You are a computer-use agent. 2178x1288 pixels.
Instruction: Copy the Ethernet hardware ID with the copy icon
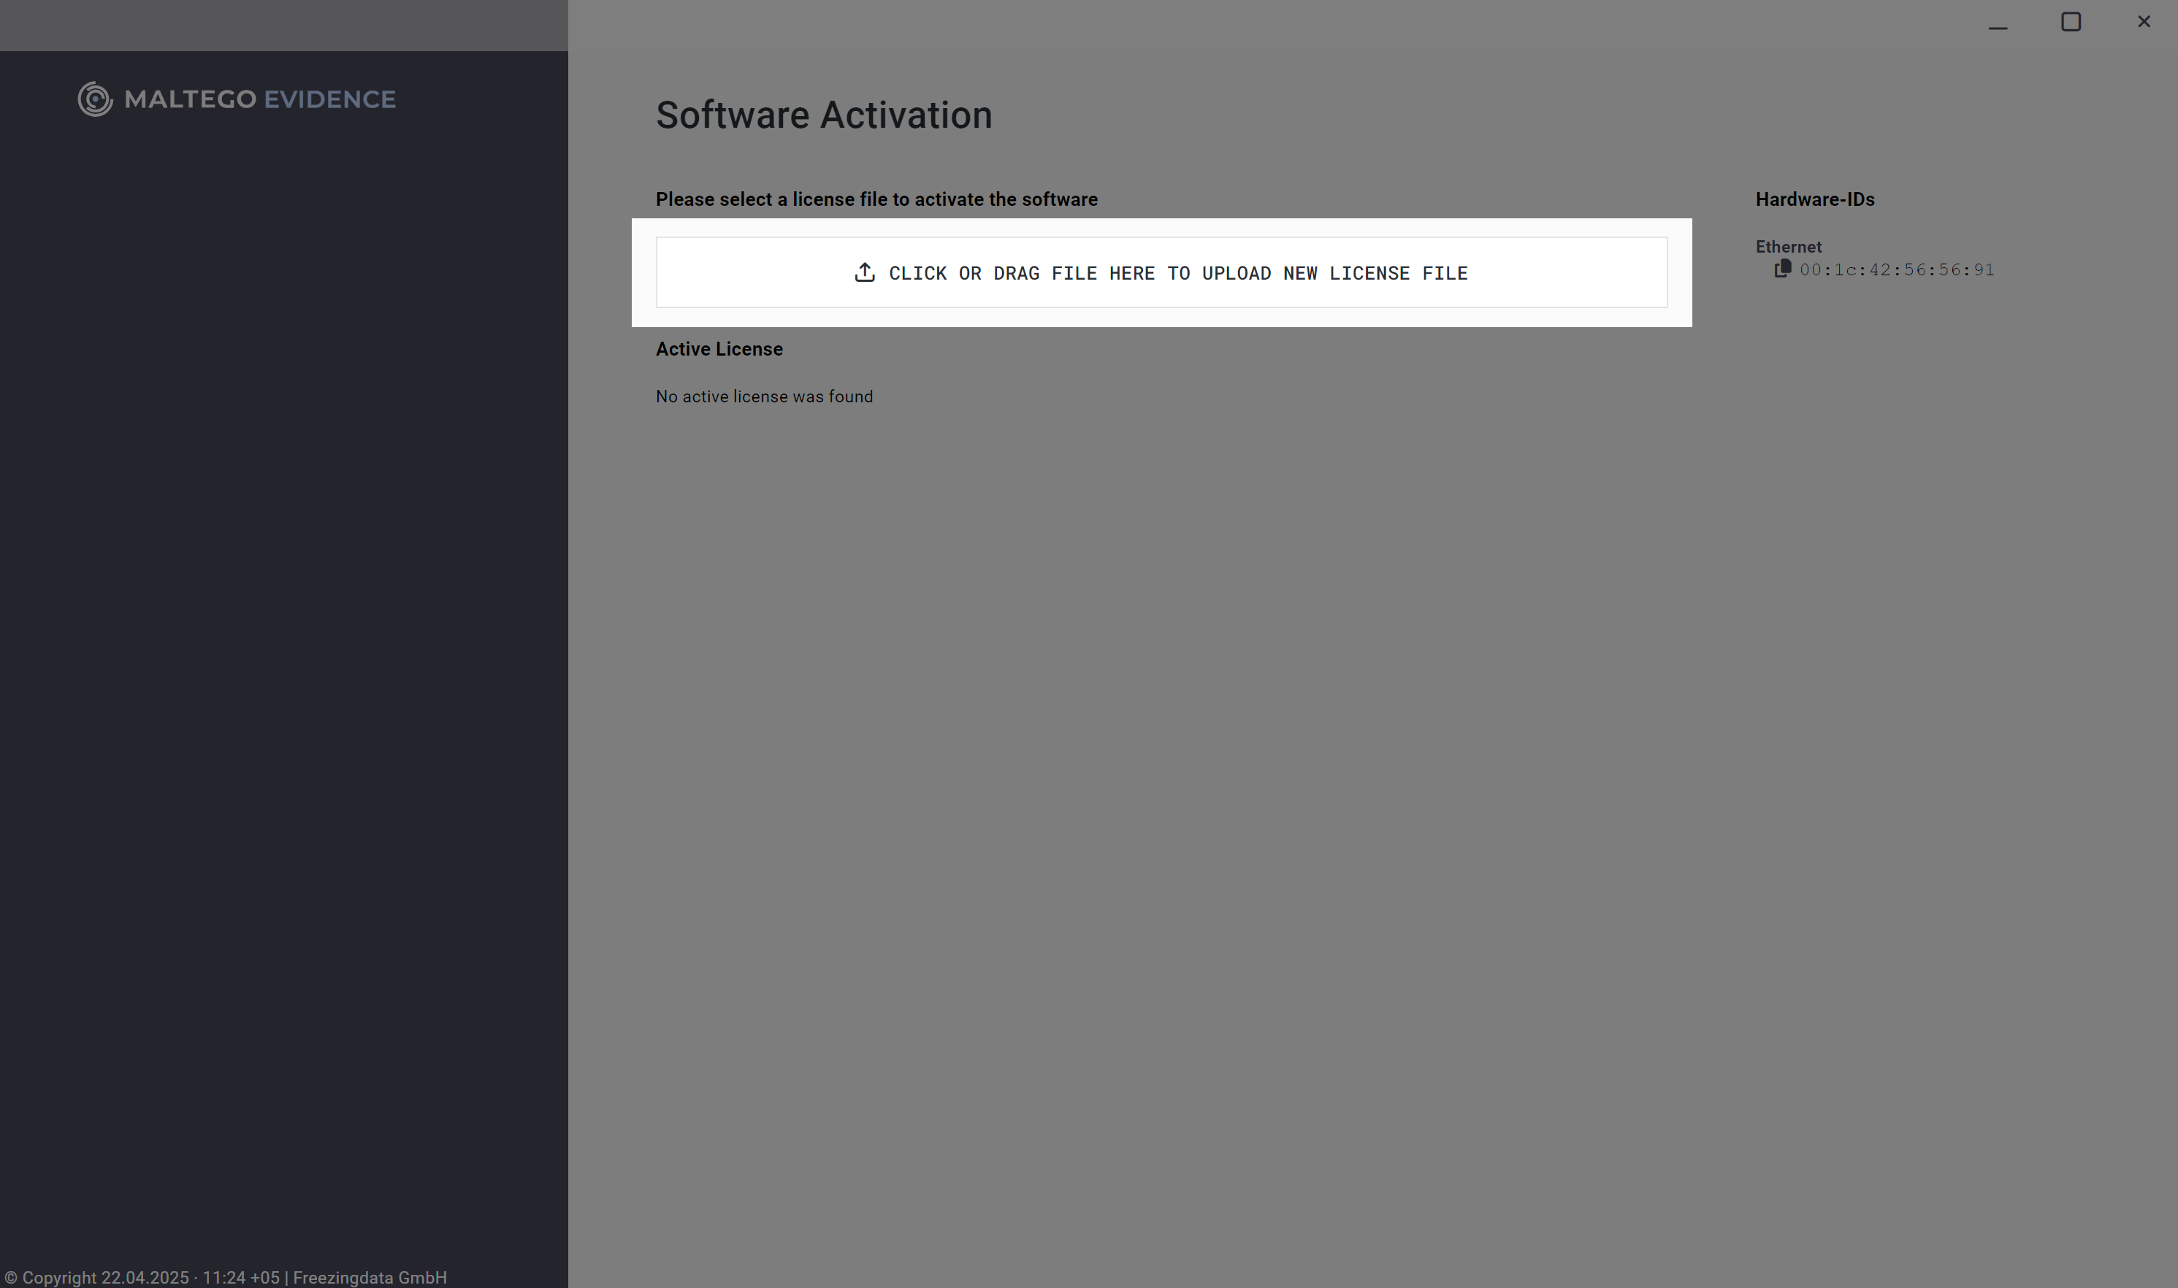(1782, 269)
